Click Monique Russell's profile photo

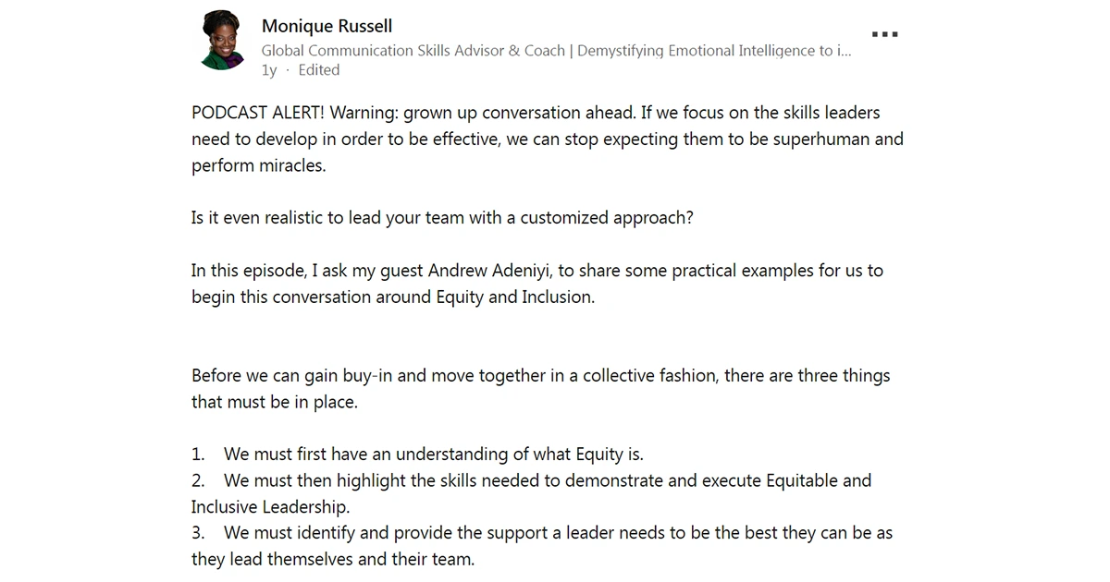tap(223, 42)
